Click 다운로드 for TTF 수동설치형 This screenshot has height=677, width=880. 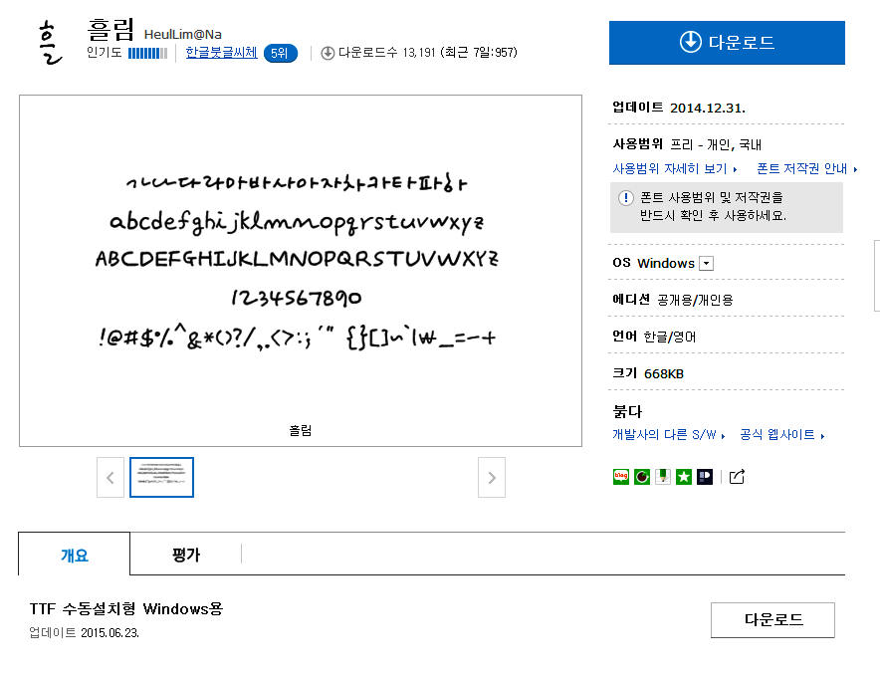[772, 619]
